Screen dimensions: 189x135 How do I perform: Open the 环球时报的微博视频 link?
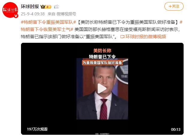coord(145,36)
